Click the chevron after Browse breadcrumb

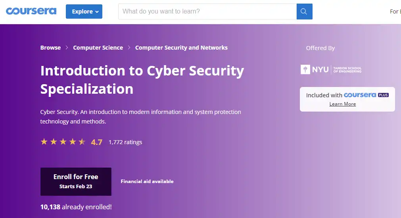67,48
